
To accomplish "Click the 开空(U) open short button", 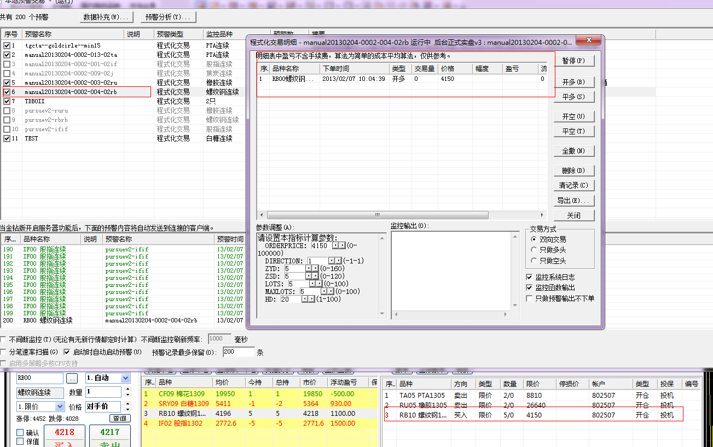I will (x=573, y=116).
